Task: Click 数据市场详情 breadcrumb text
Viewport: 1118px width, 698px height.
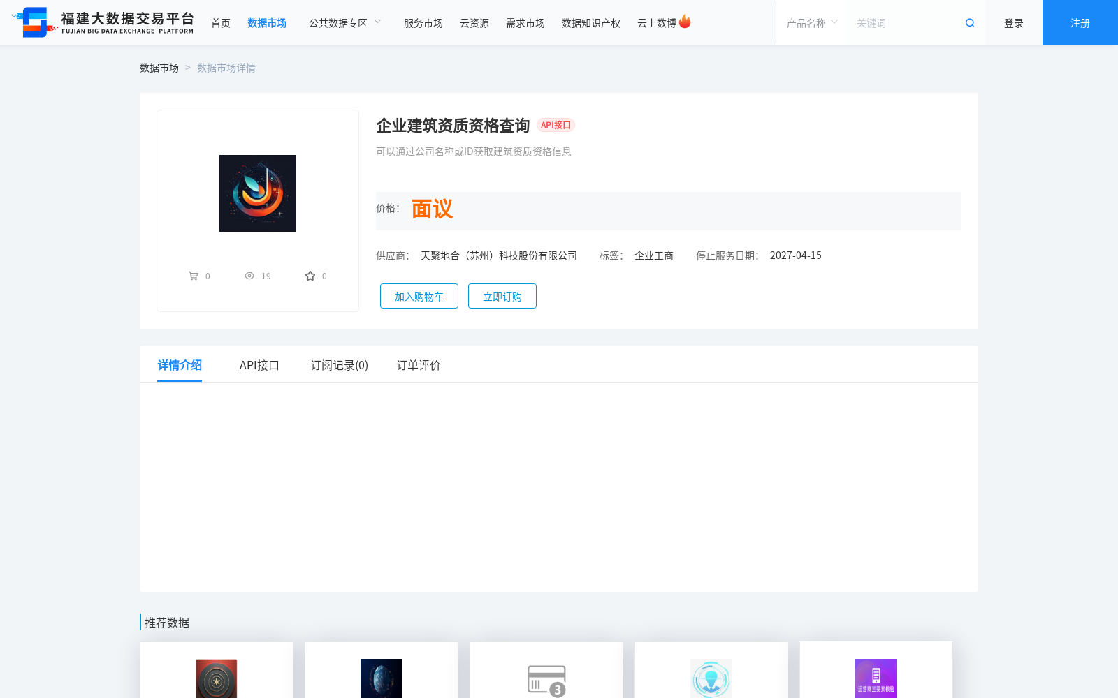Action: tap(226, 68)
